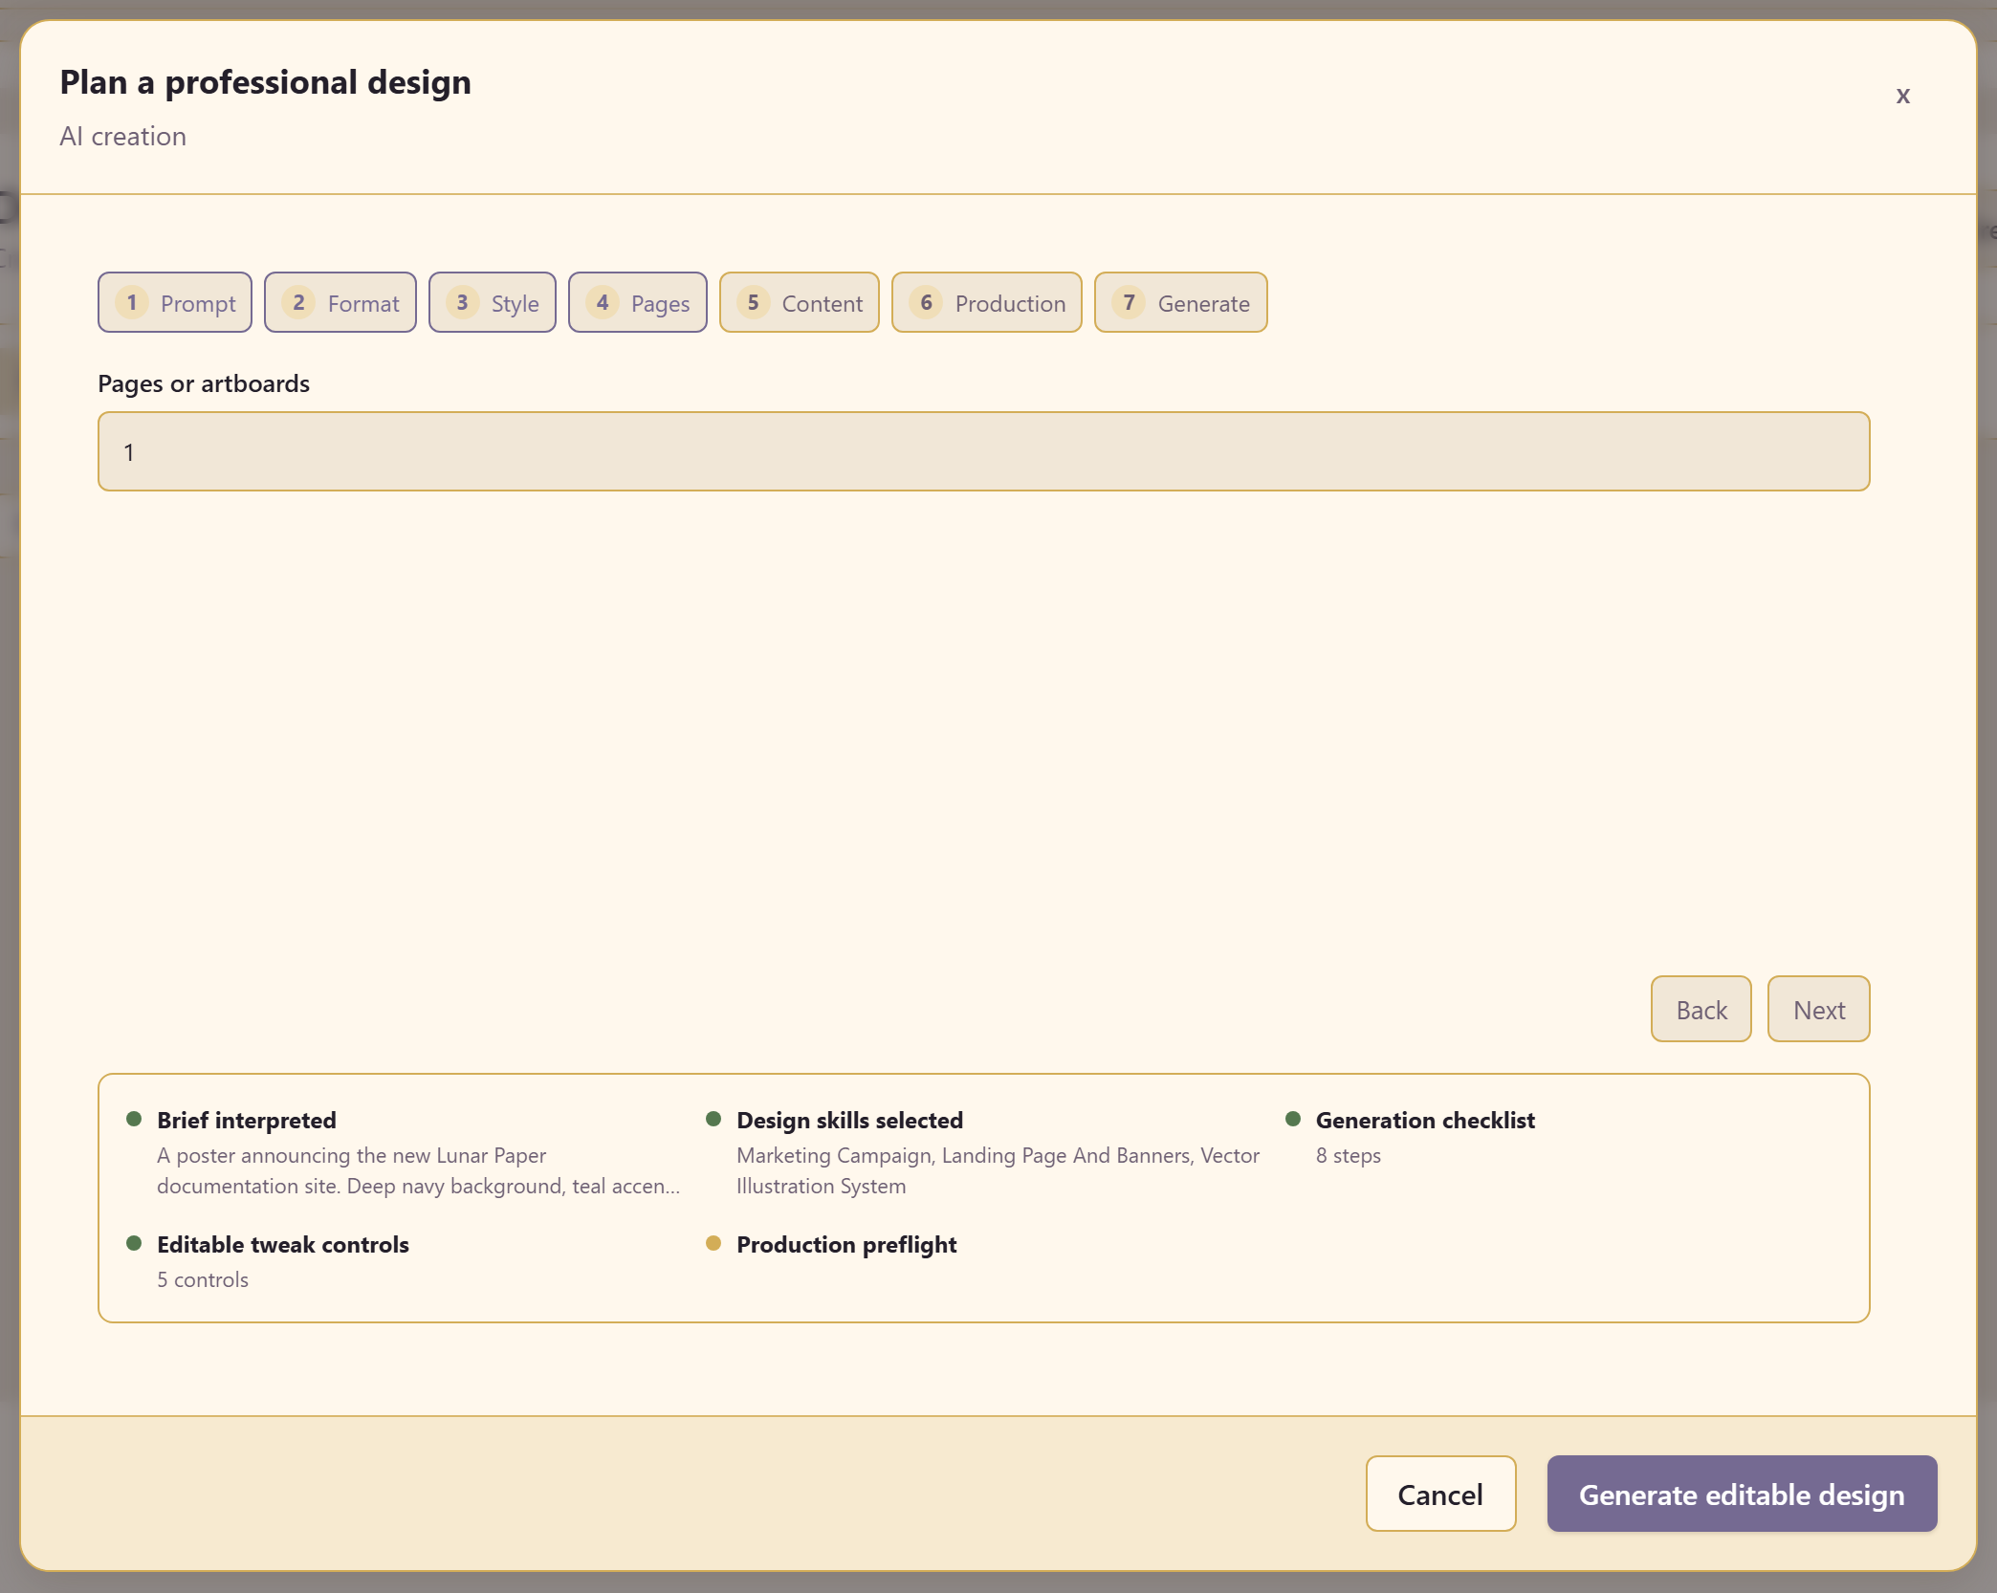Switch to the Style step
This screenshot has height=1593, width=1997.
[493, 302]
